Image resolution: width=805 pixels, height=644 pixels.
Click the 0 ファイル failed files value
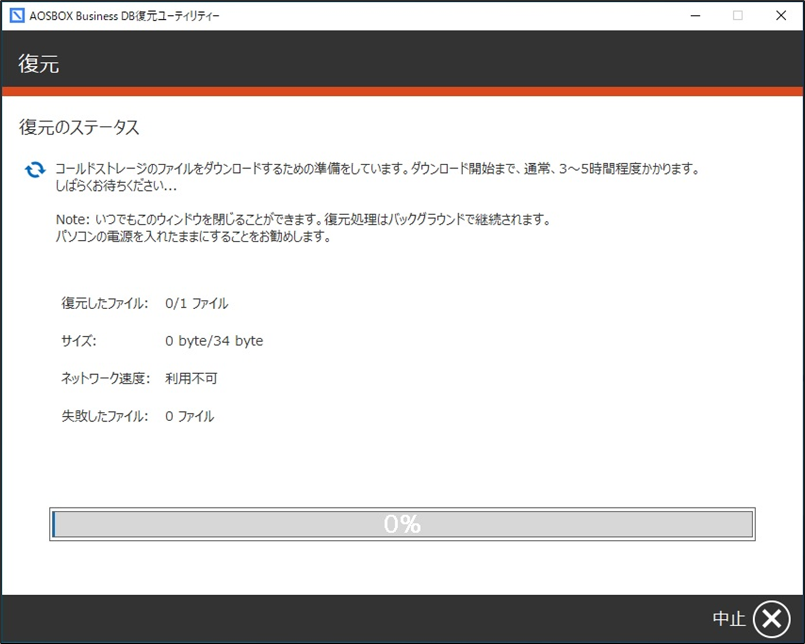click(189, 416)
